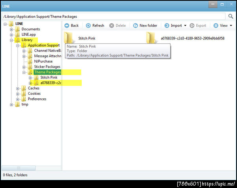Viewport: 237px width, 188px height.
Task: Click the Export button label
Action: [x=201, y=26]
